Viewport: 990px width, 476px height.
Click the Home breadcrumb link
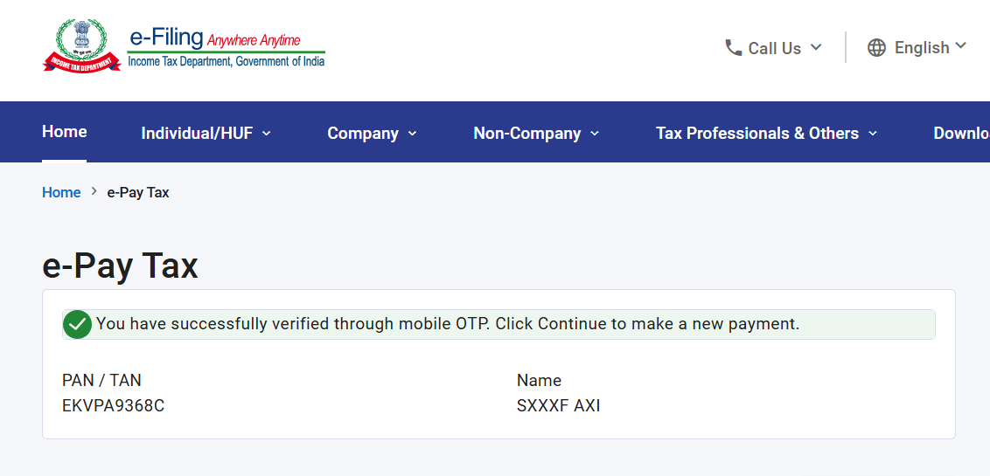(x=61, y=193)
